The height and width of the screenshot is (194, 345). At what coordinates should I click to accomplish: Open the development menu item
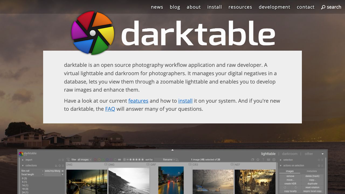click(274, 7)
